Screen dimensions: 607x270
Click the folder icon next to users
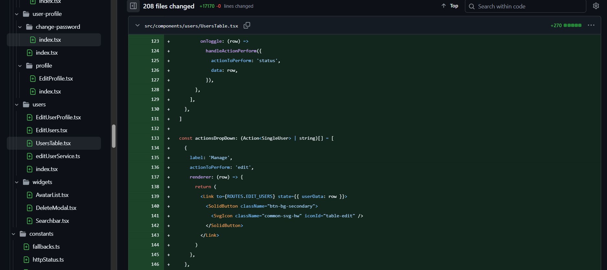(x=26, y=104)
